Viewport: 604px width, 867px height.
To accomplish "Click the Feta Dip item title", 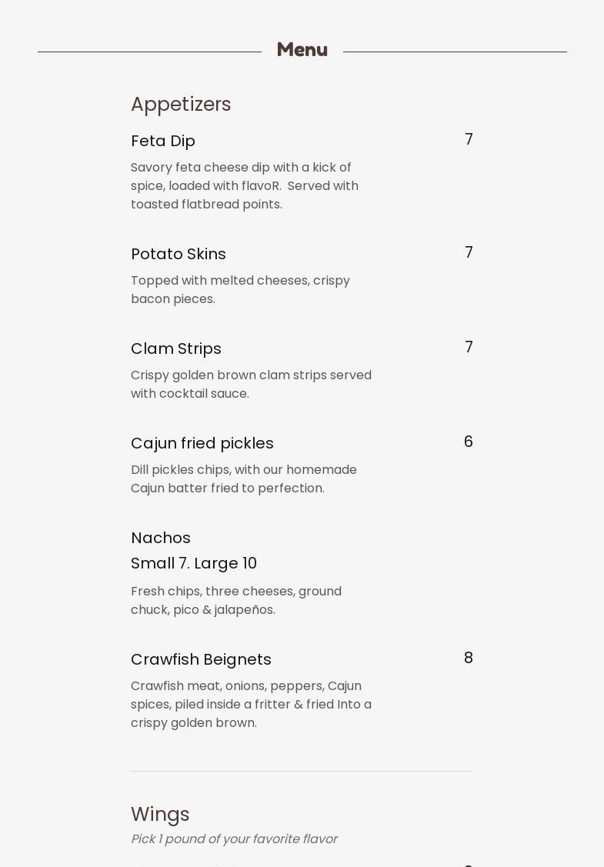I will (x=163, y=142).
